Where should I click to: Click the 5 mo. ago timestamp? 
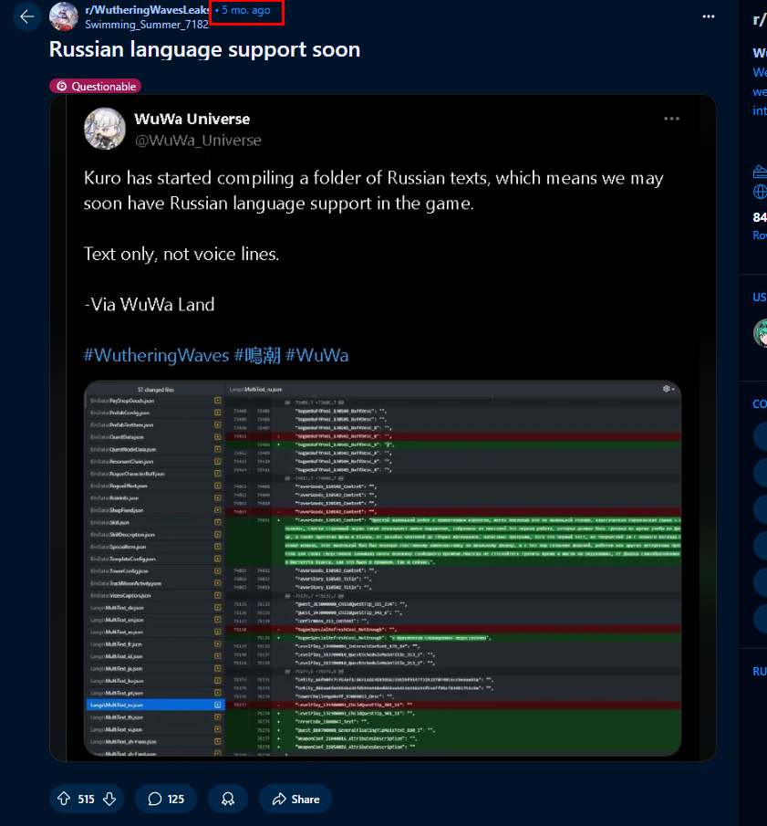click(x=246, y=10)
